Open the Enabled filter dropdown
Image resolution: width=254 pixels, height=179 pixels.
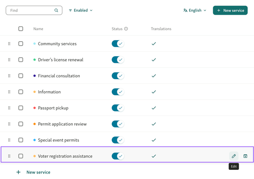coord(81,11)
